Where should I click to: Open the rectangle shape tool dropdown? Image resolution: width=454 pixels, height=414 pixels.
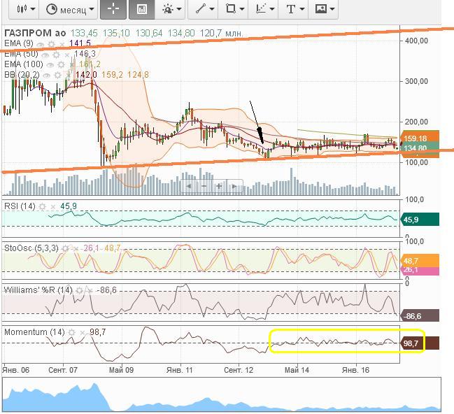[x=234, y=9]
